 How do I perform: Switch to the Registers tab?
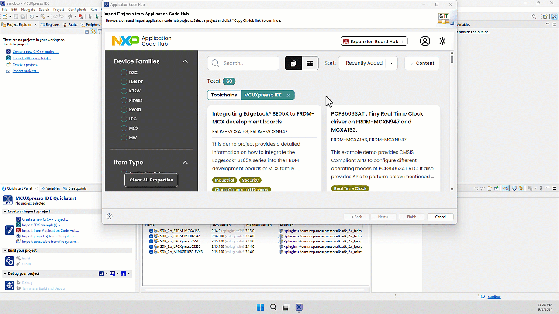pos(50,25)
